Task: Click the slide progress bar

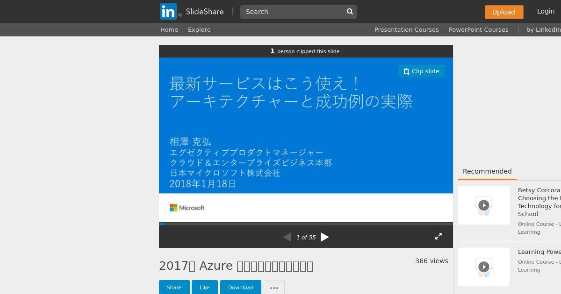Action: coord(306,224)
